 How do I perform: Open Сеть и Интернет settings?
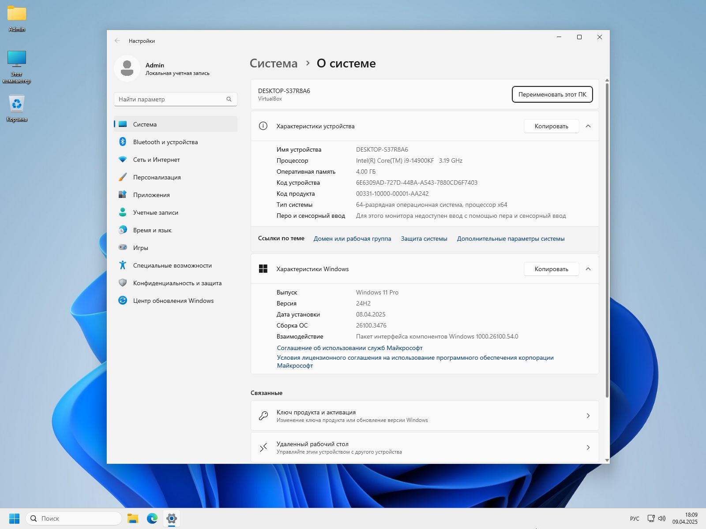pyautogui.click(x=176, y=160)
